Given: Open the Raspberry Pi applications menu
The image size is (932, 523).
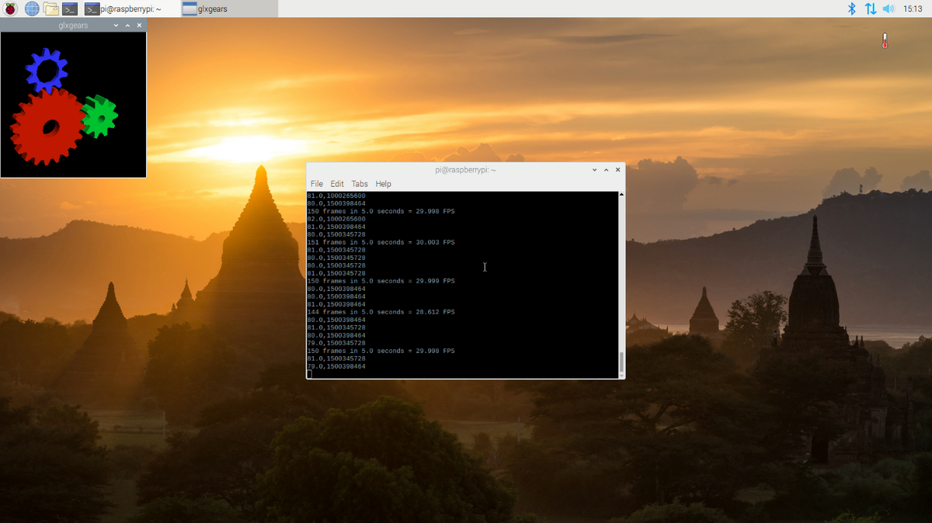Looking at the screenshot, I should pyautogui.click(x=11, y=9).
